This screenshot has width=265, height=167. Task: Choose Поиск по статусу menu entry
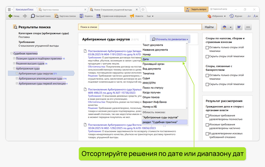(x=164, y=88)
